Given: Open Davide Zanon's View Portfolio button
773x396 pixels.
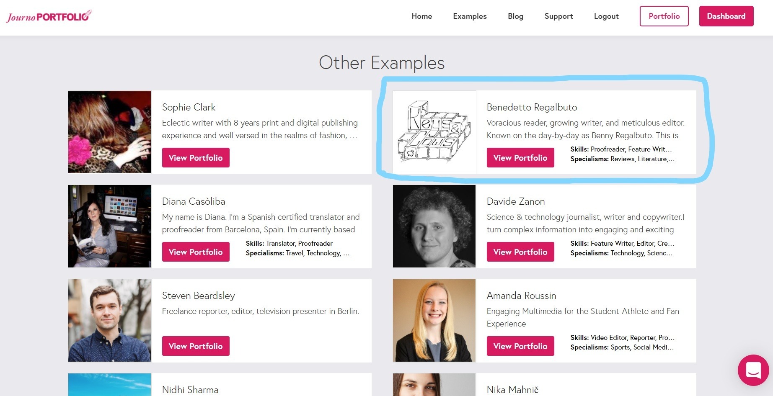Looking at the screenshot, I should pos(520,252).
